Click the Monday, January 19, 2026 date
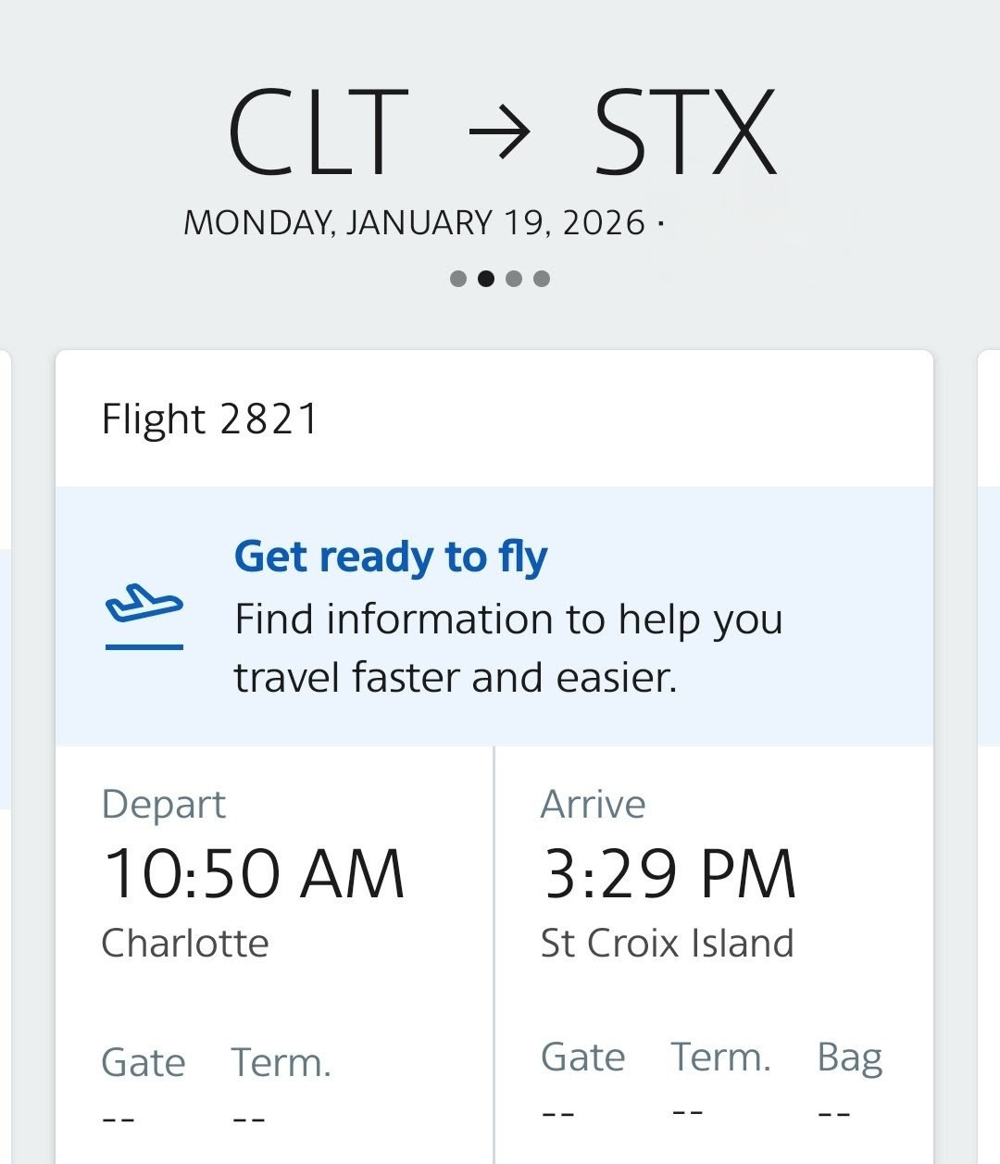Screen dimensions: 1000x1164 [414, 223]
